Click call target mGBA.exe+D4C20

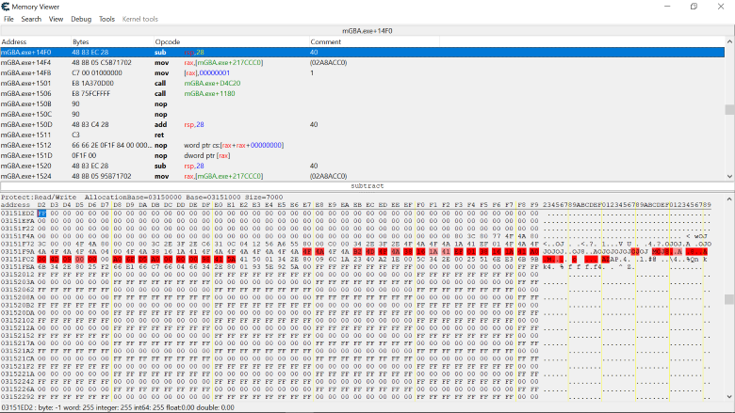point(212,83)
